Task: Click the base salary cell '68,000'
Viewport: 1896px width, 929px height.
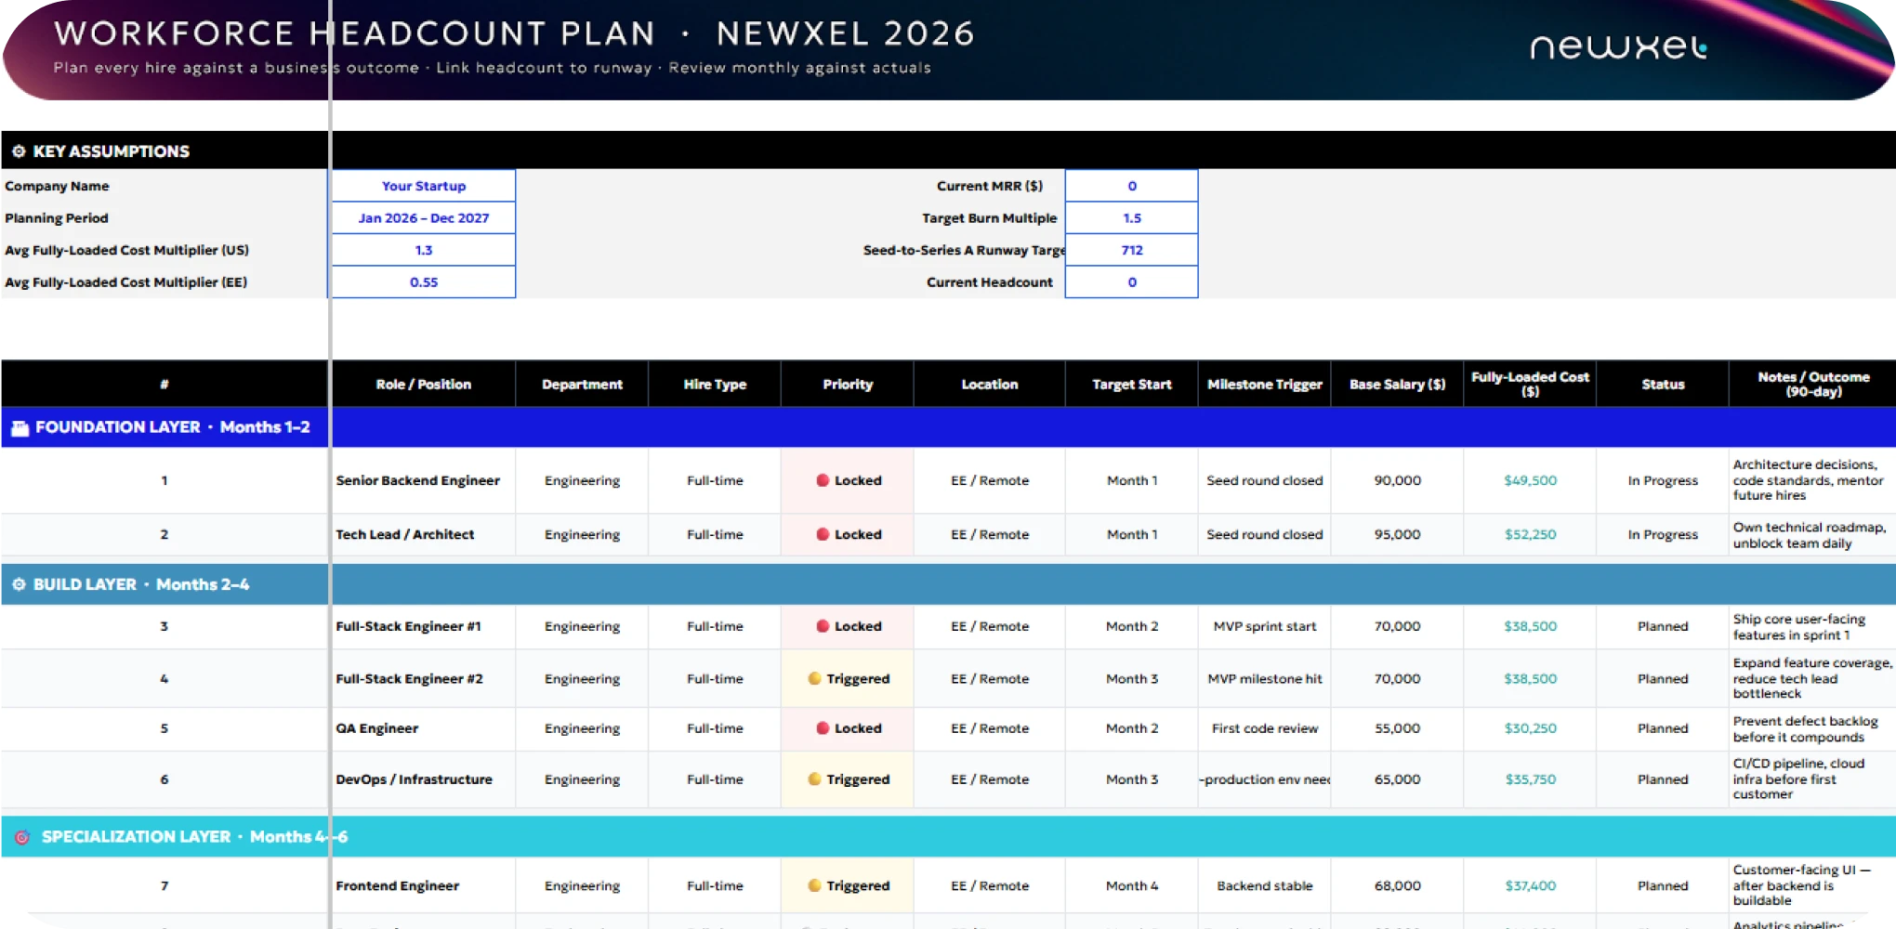Action: click(x=1398, y=885)
